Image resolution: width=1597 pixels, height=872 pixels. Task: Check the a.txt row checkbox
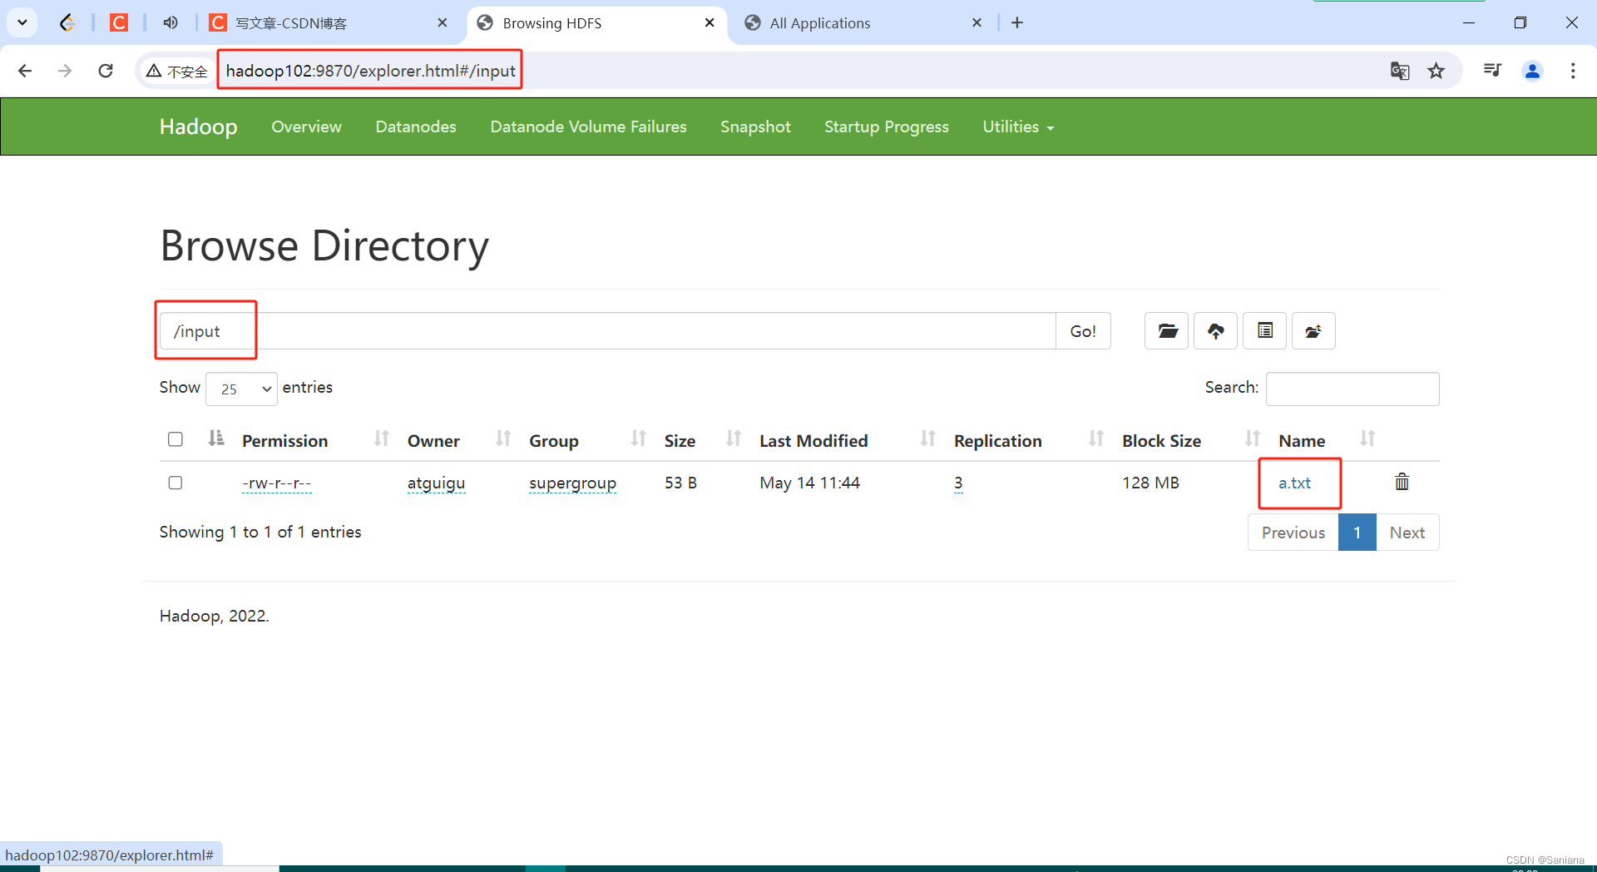pyautogui.click(x=175, y=483)
